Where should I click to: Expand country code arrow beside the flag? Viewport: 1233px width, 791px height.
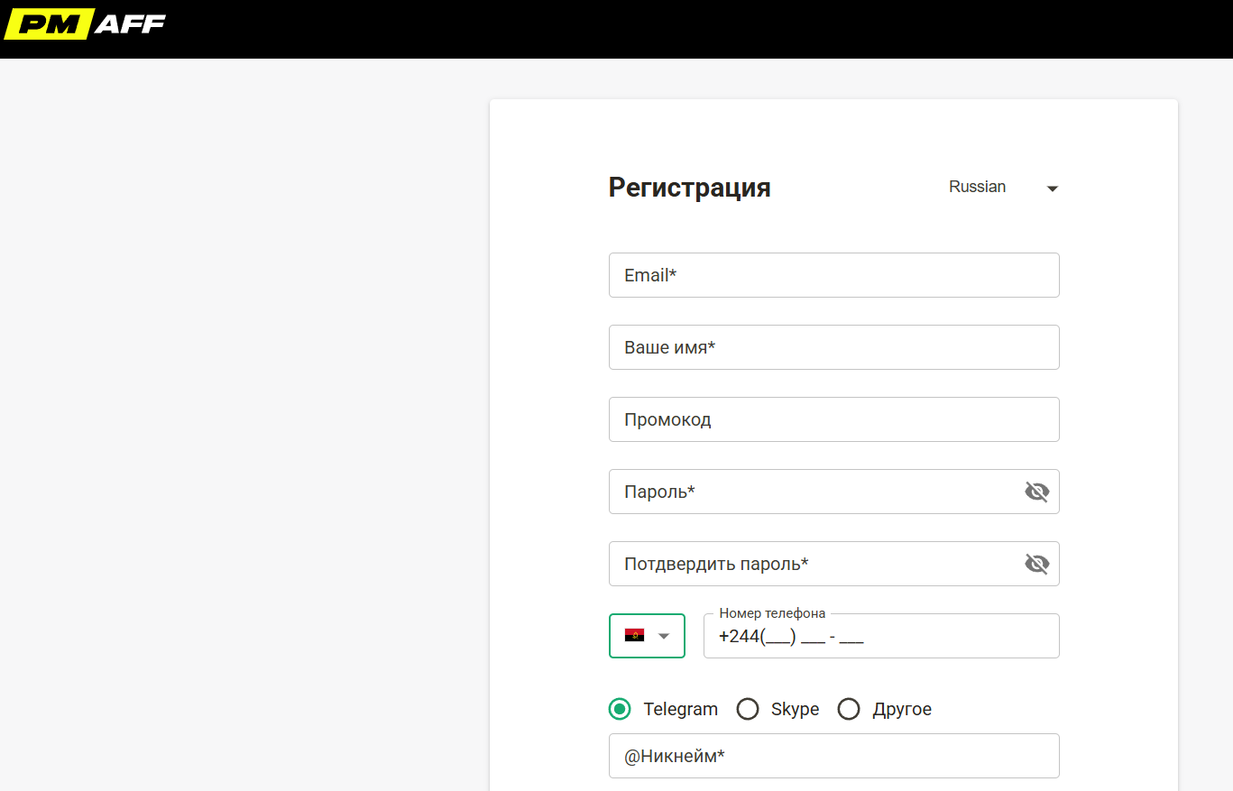pyautogui.click(x=665, y=636)
